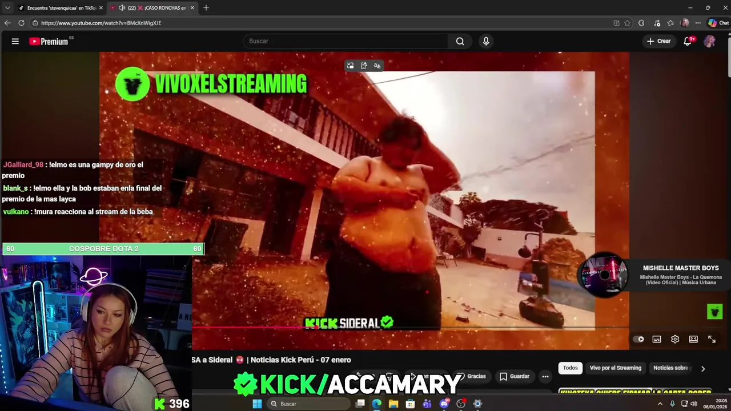The height and width of the screenshot is (411, 731).
Task: Open video player settings gear
Action: (x=675, y=339)
